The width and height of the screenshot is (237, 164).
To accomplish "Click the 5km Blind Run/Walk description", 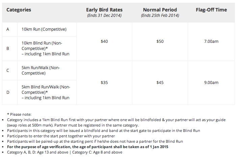I will tap(46, 92).
